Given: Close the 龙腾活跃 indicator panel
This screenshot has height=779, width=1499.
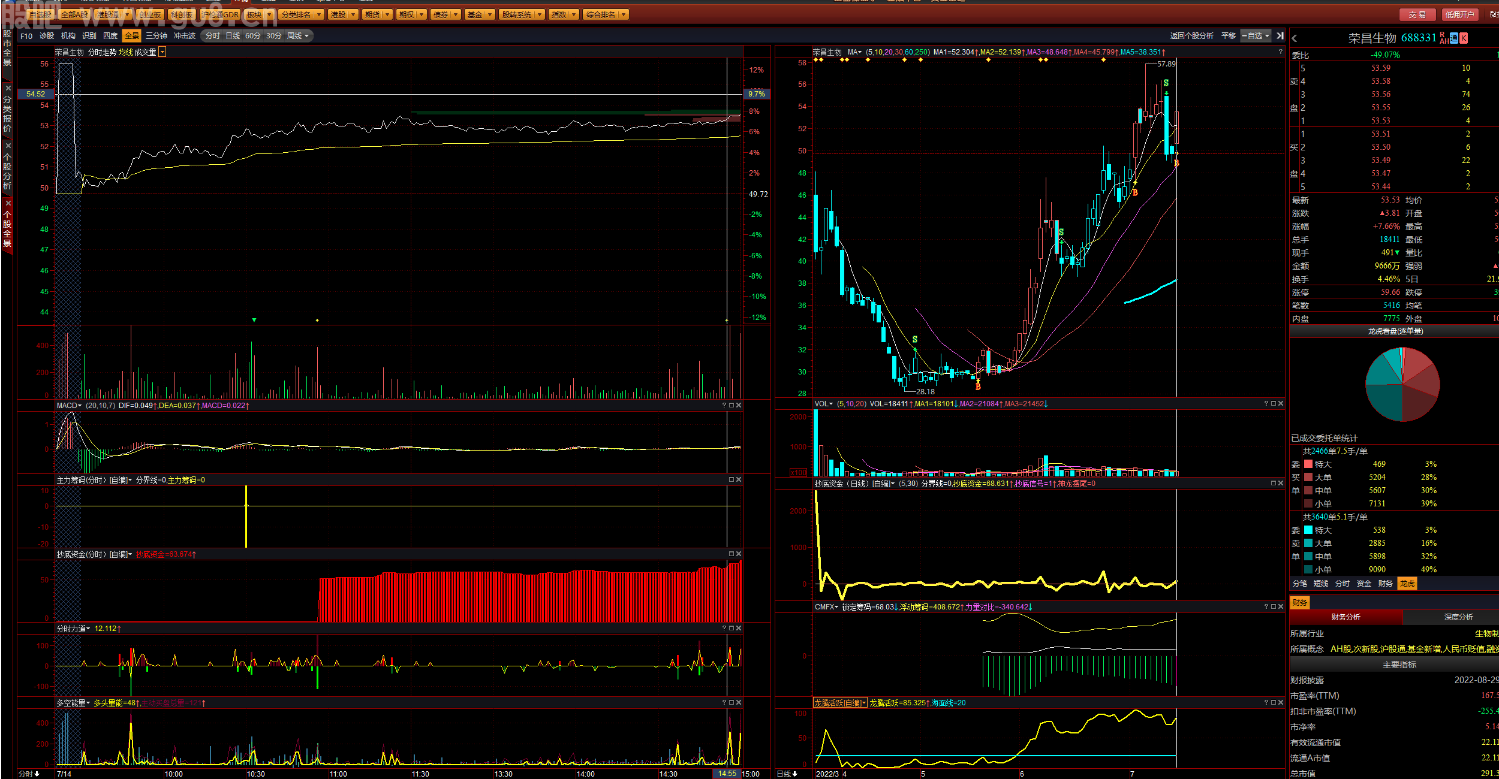Looking at the screenshot, I should (x=1281, y=703).
